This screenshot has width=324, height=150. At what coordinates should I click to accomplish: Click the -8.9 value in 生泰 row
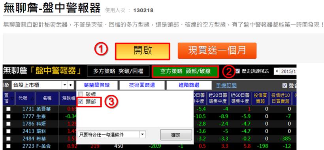(x=223, y=116)
